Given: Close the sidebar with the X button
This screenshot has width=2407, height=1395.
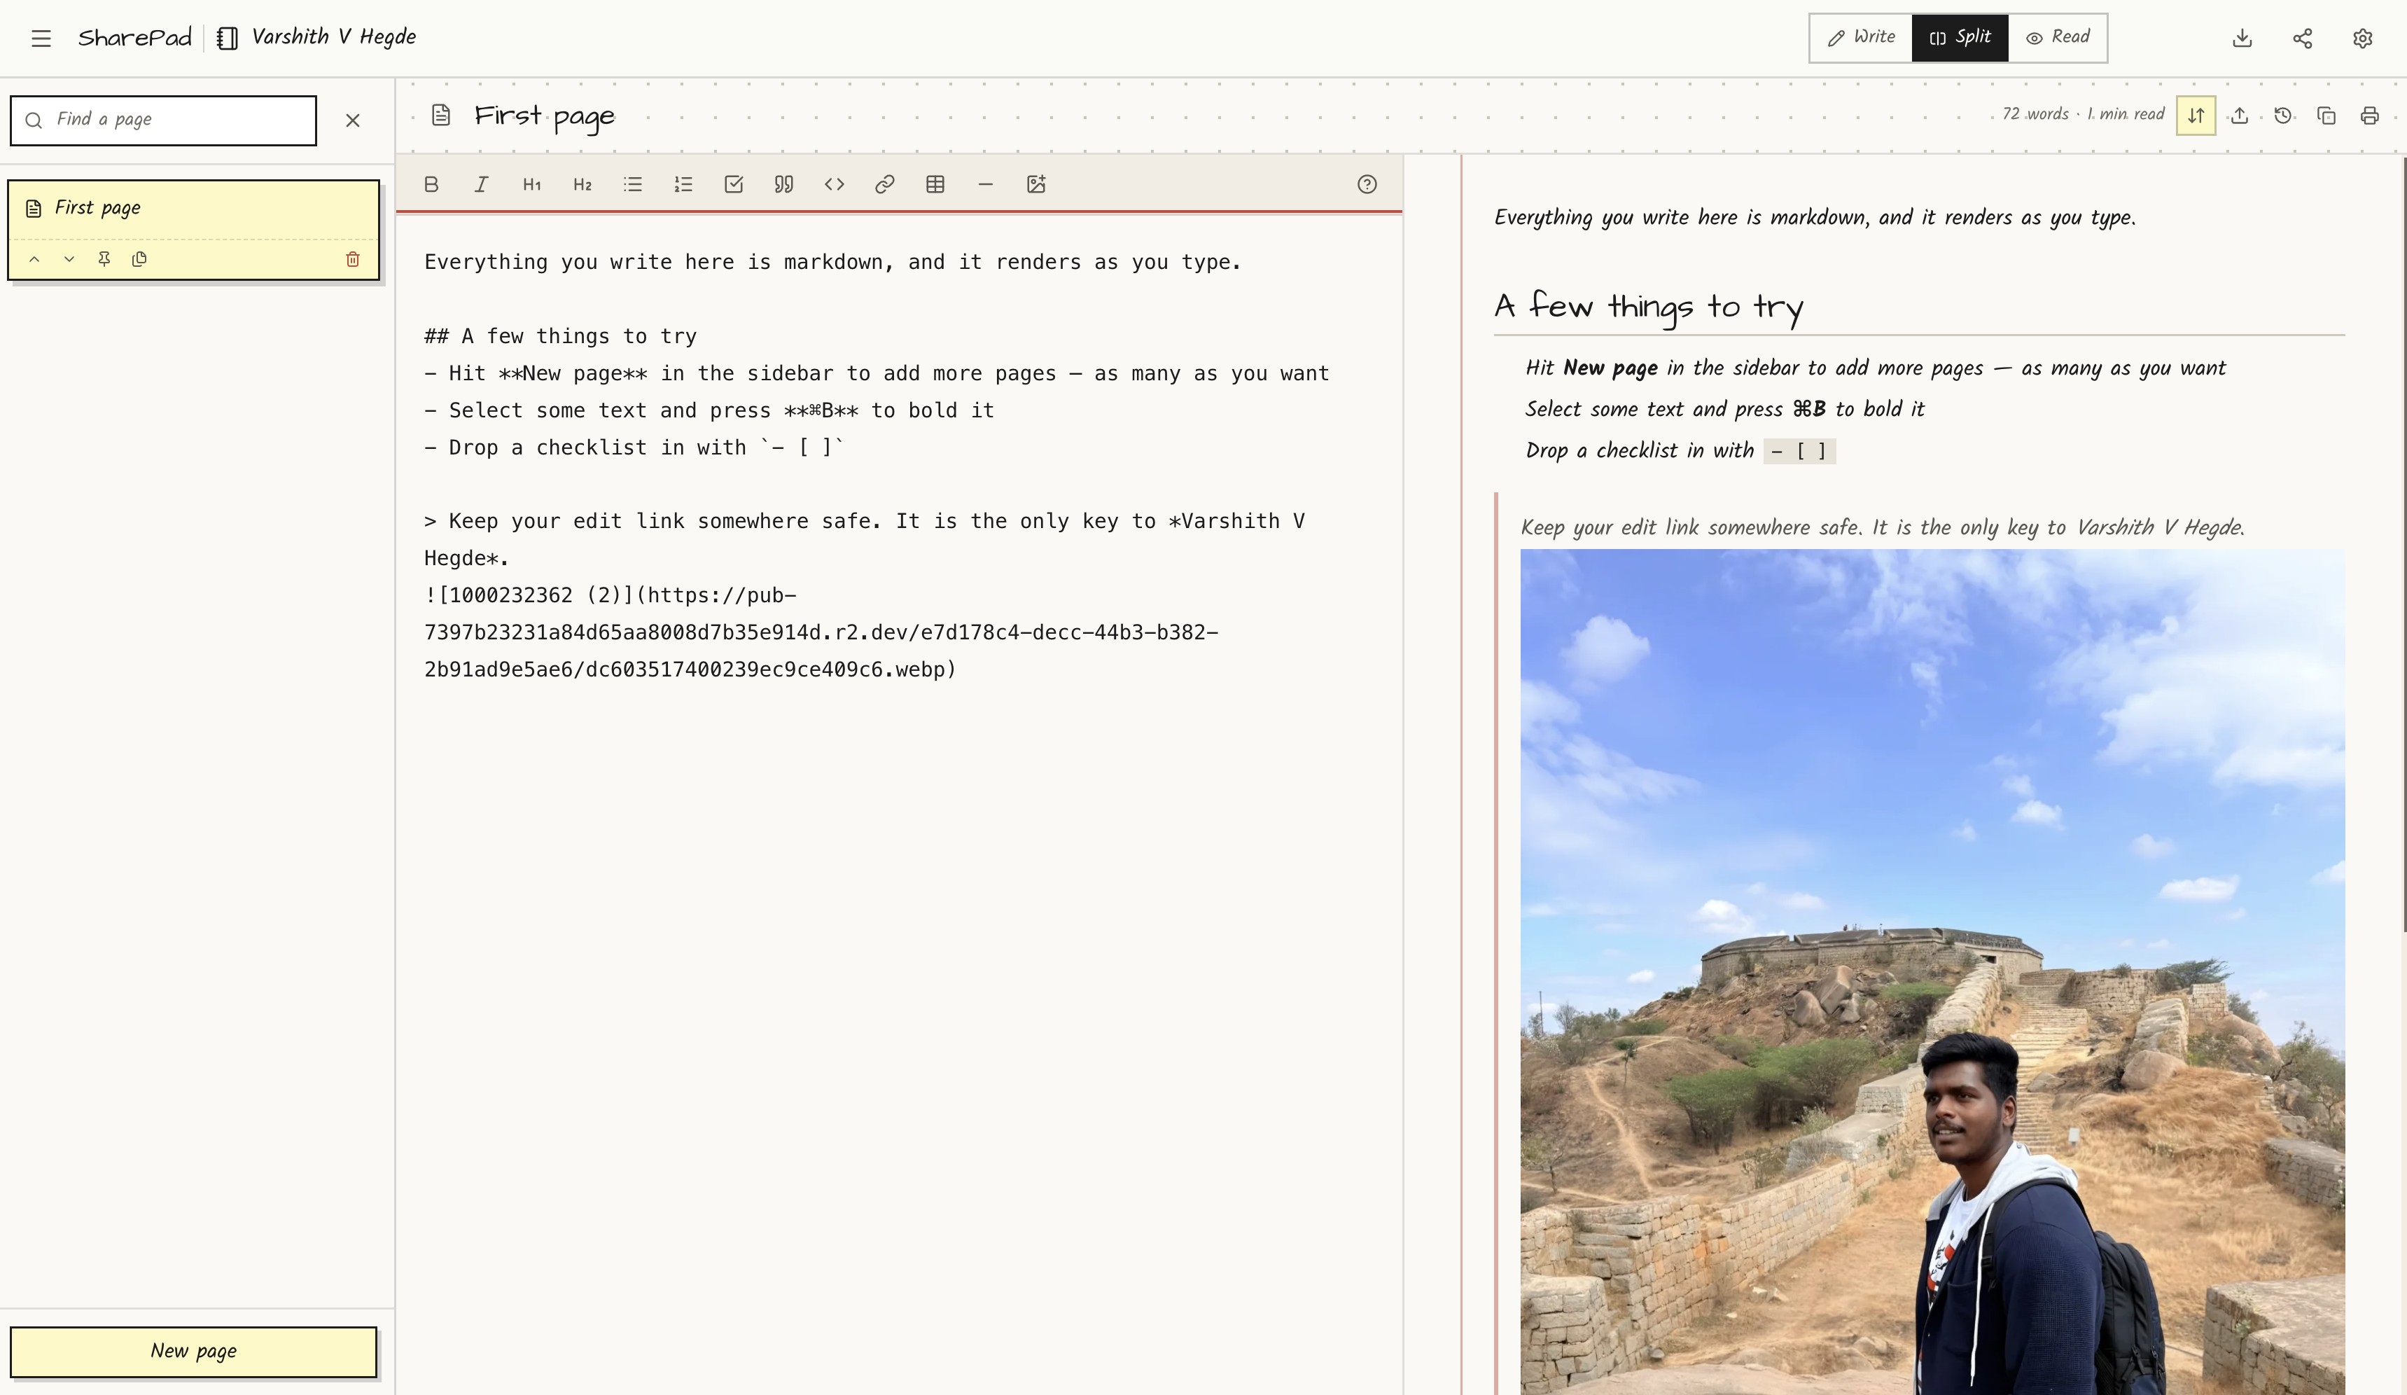Looking at the screenshot, I should tap(352, 120).
